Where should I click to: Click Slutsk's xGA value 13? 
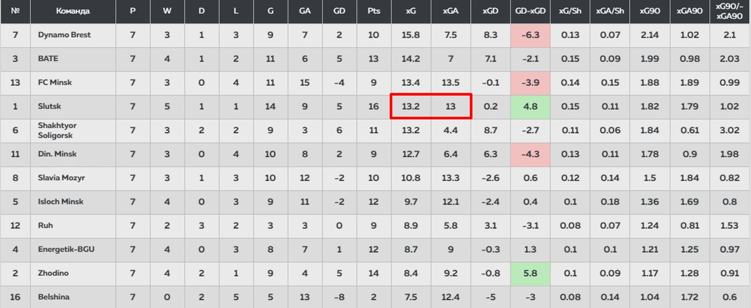click(451, 106)
